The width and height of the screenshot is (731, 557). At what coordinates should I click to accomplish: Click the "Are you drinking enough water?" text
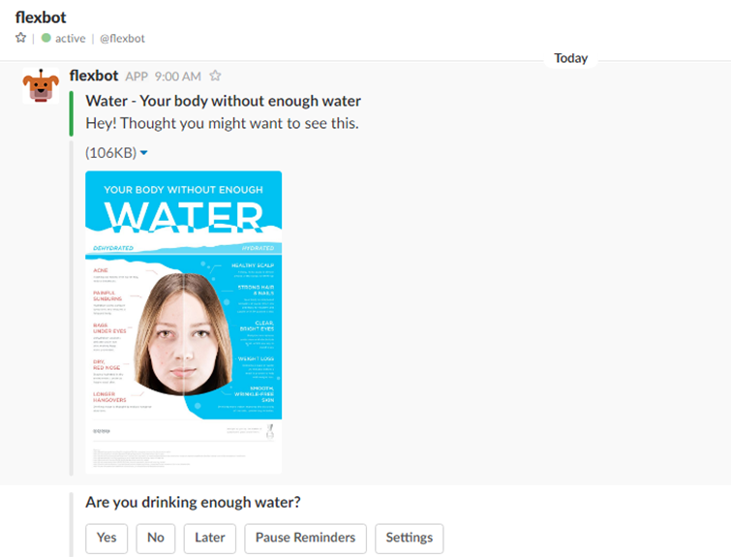(x=193, y=503)
